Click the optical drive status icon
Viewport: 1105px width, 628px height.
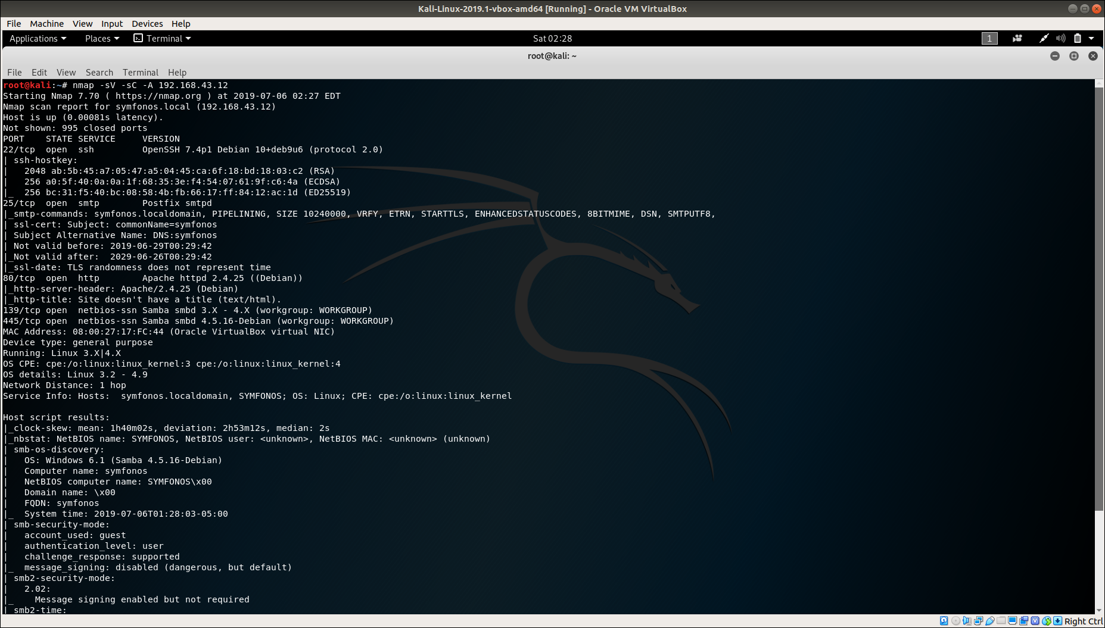coord(955,621)
